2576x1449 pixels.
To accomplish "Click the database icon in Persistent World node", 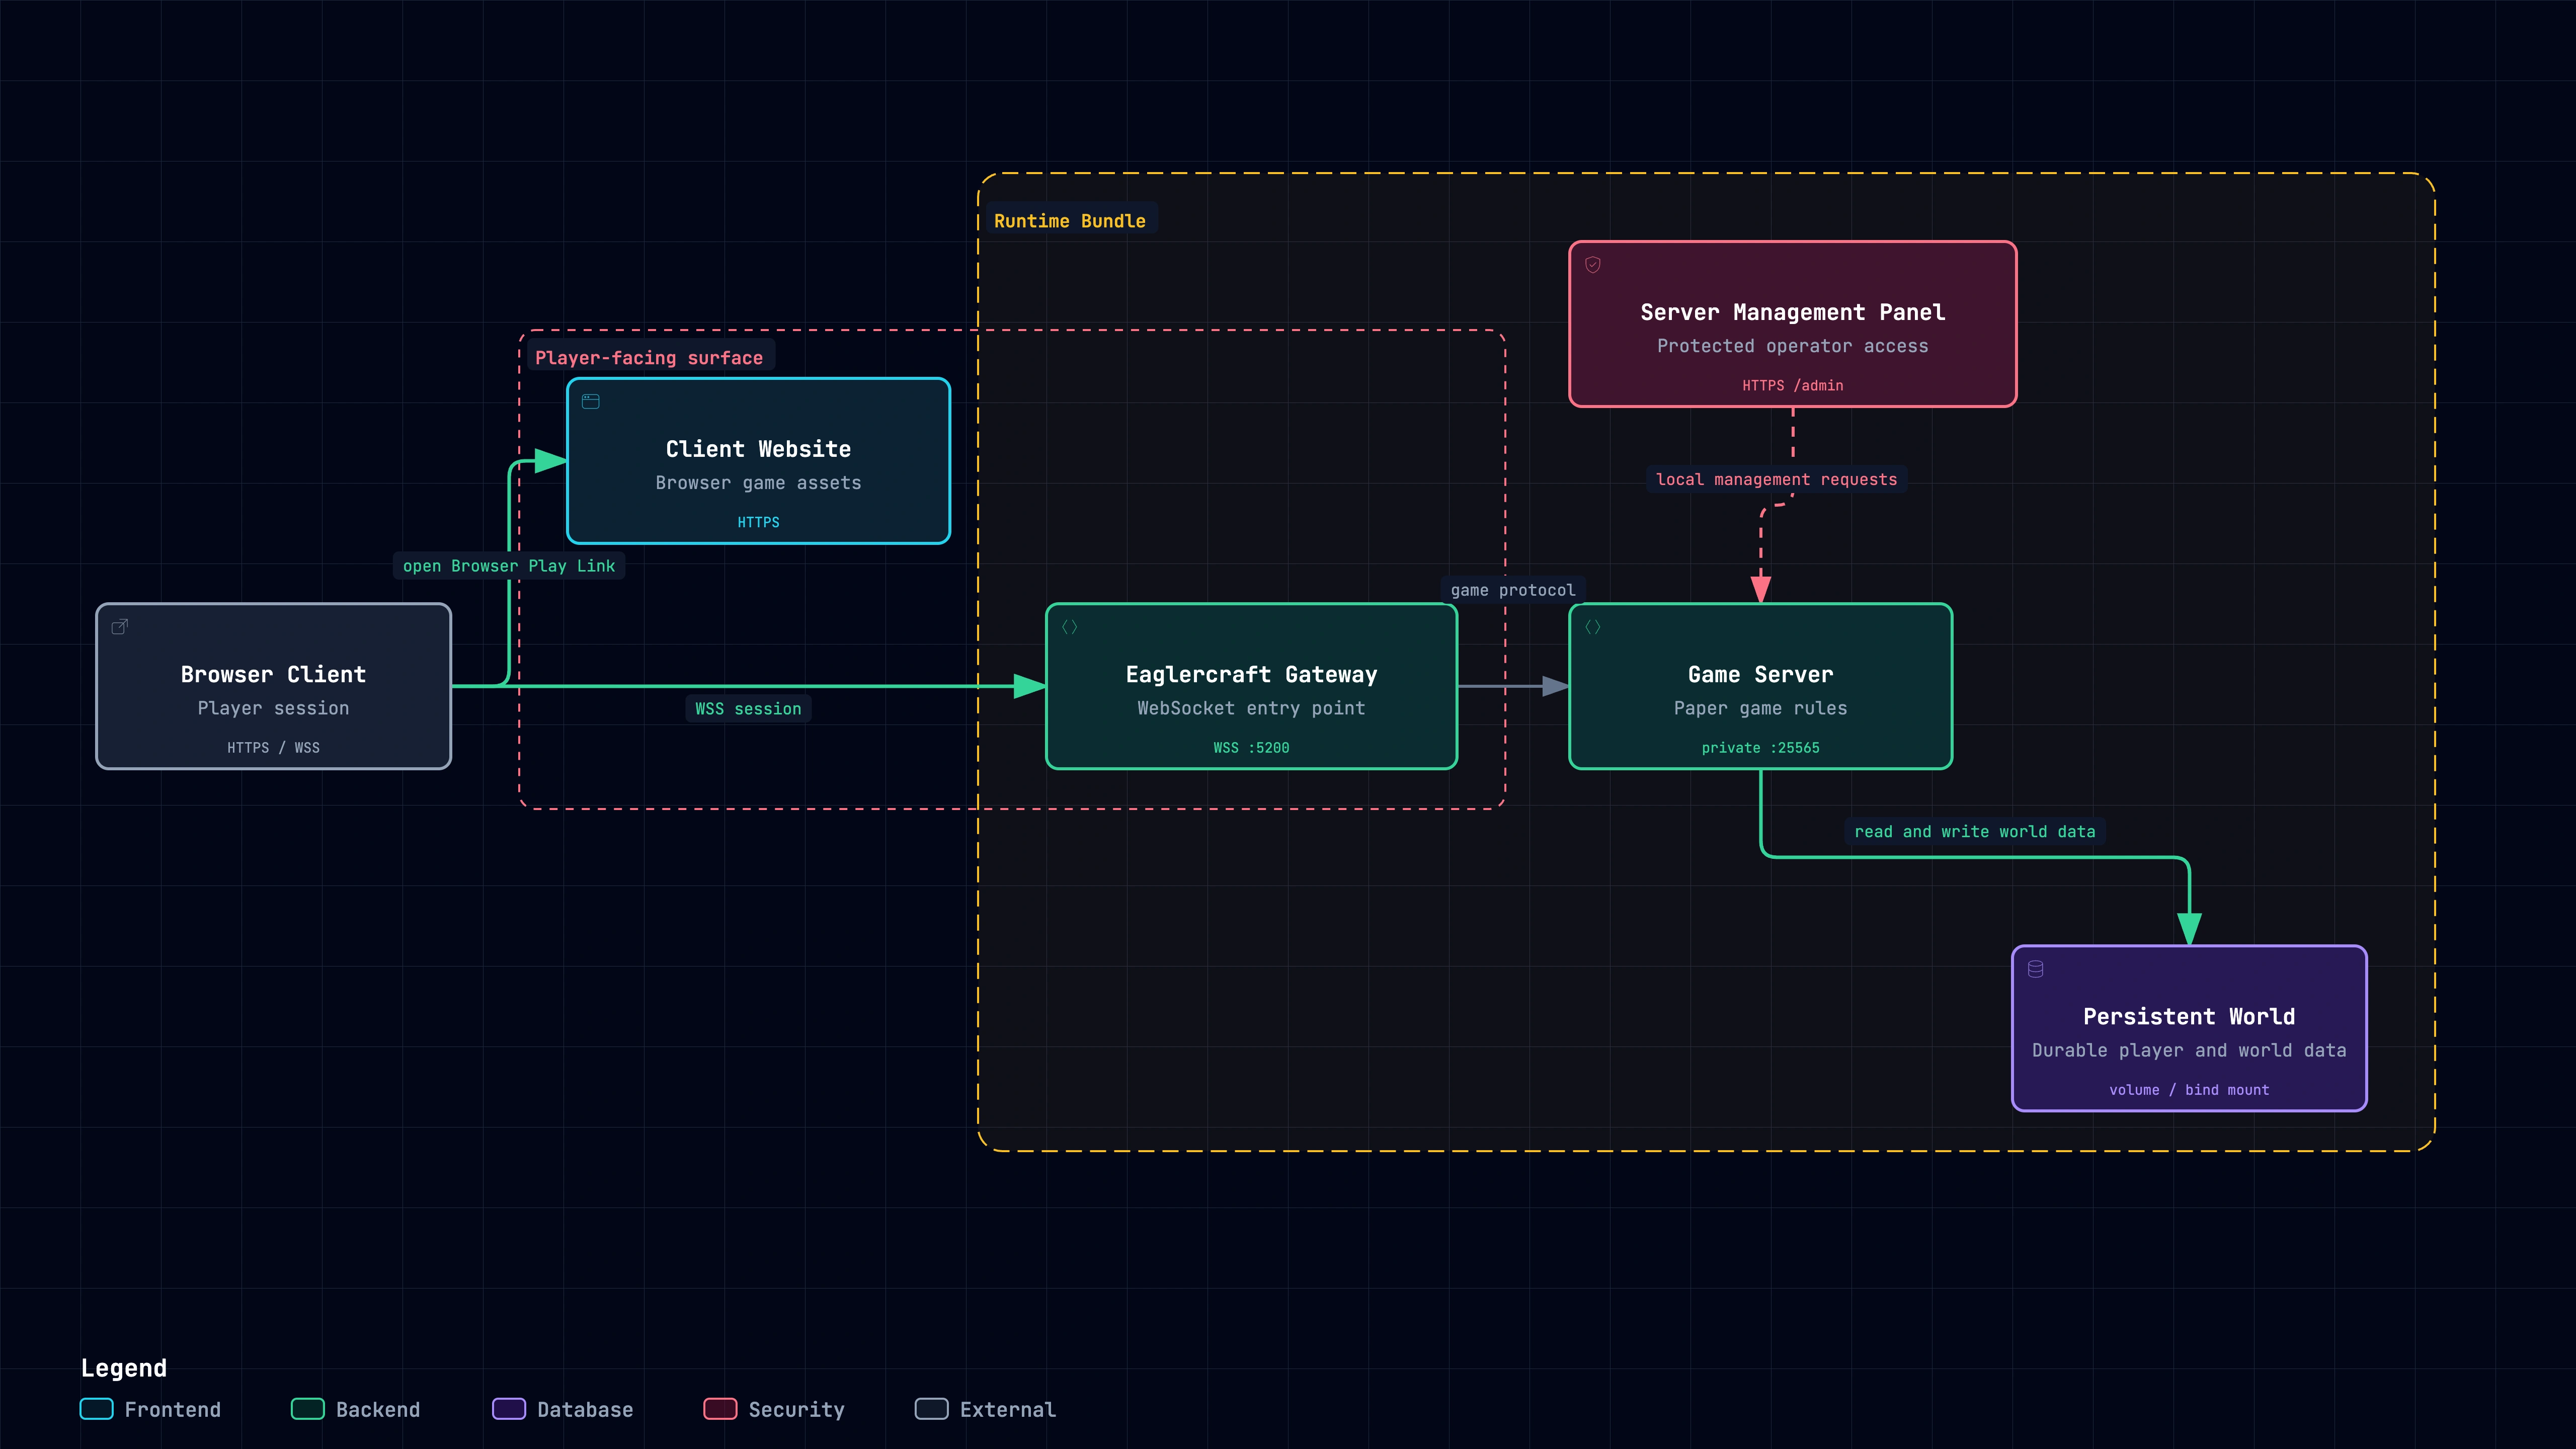I will pyautogui.click(x=2035, y=969).
